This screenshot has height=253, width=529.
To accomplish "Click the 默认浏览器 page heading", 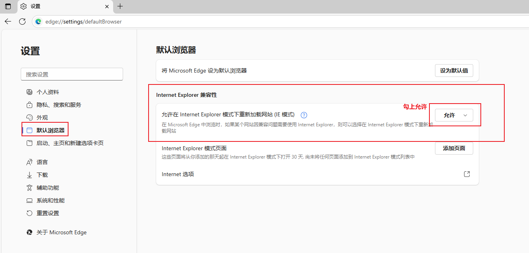I will coord(176,50).
